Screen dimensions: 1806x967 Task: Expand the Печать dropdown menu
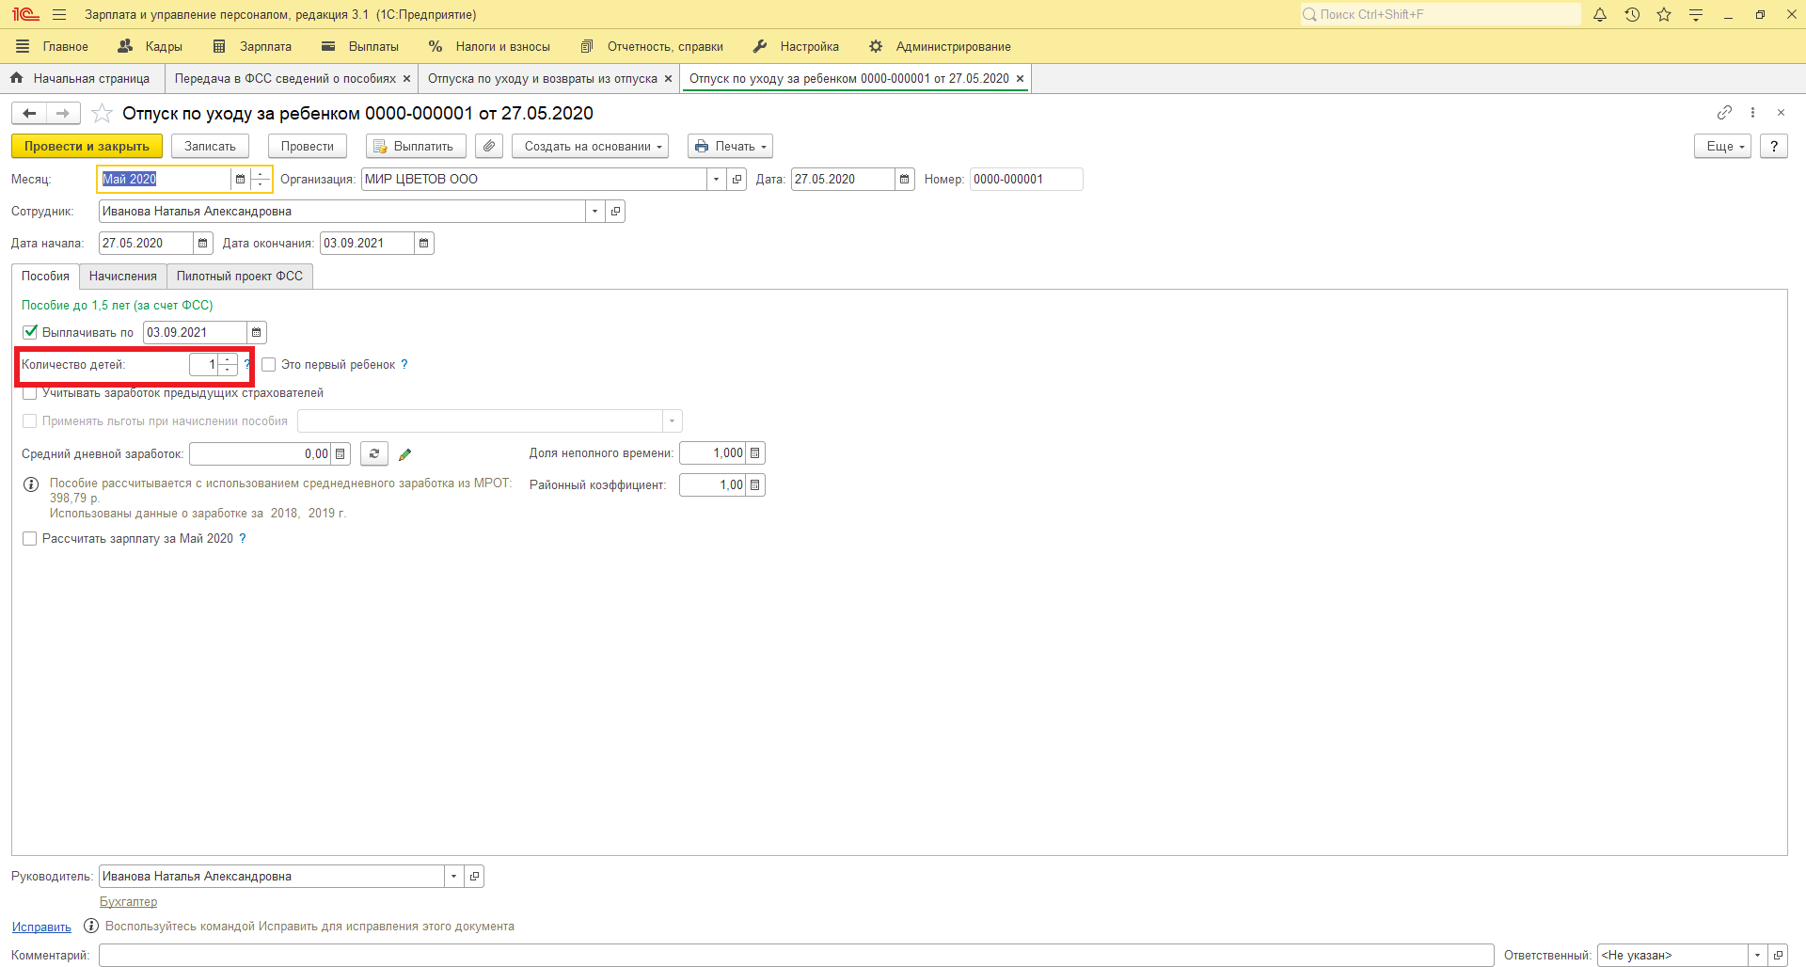point(731,147)
